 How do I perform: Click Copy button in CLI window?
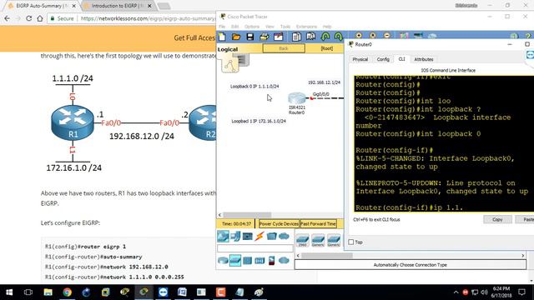[497, 220]
